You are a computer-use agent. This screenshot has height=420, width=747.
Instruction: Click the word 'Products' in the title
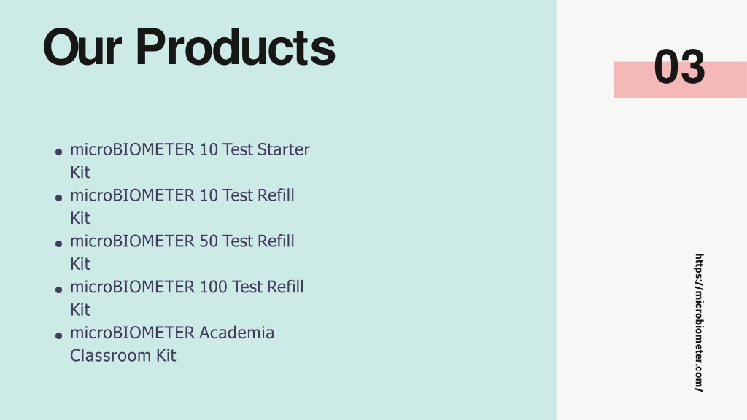tap(236, 47)
